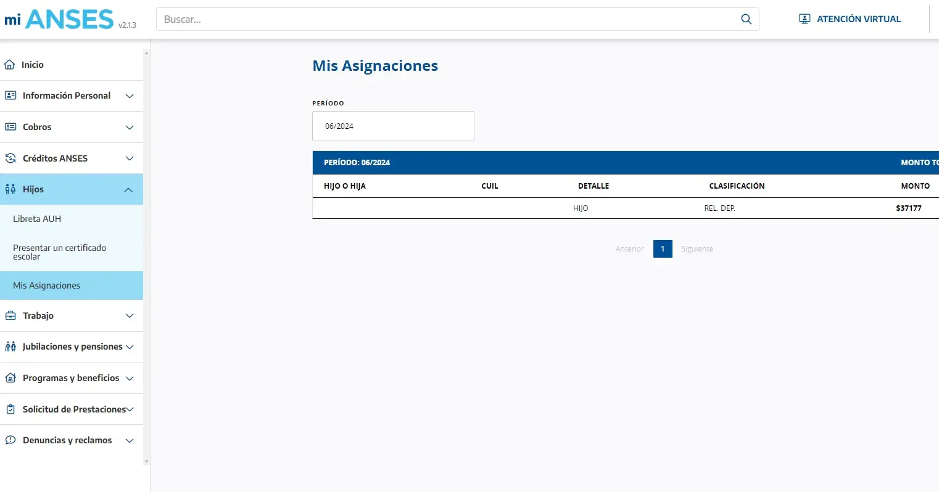This screenshot has width=939, height=492.
Task: Expand the Trabajo chevron
Action: pos(130,316)
